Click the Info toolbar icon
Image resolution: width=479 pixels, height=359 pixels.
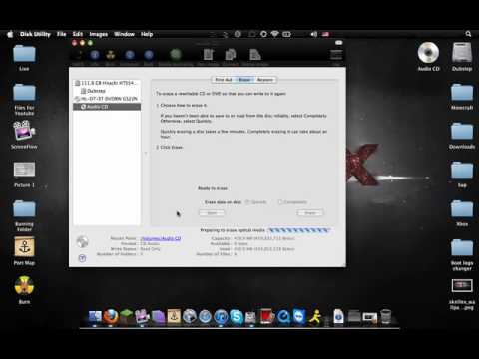(95, 55)
